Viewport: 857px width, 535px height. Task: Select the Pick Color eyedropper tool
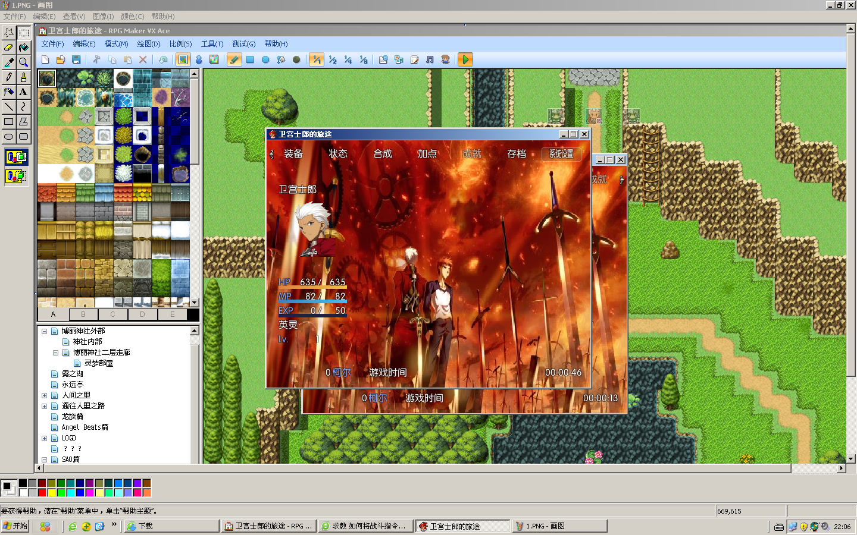tap(9, 62)
